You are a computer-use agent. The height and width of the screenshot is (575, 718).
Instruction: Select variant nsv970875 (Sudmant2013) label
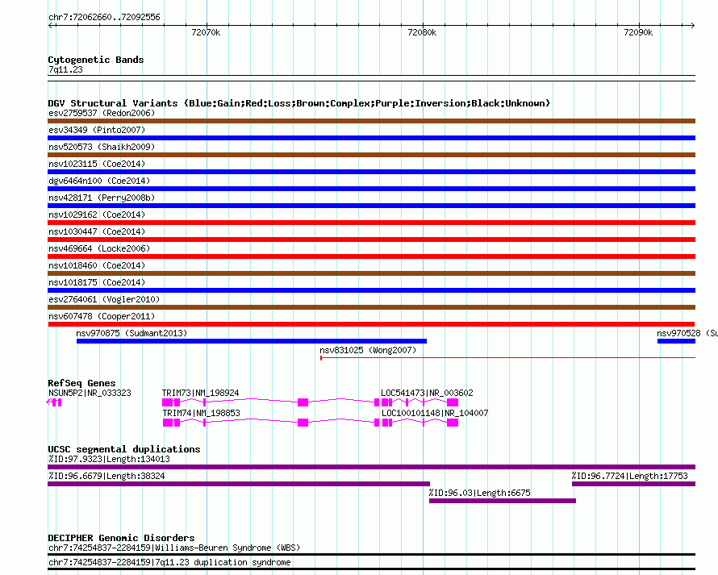[131, 333]
